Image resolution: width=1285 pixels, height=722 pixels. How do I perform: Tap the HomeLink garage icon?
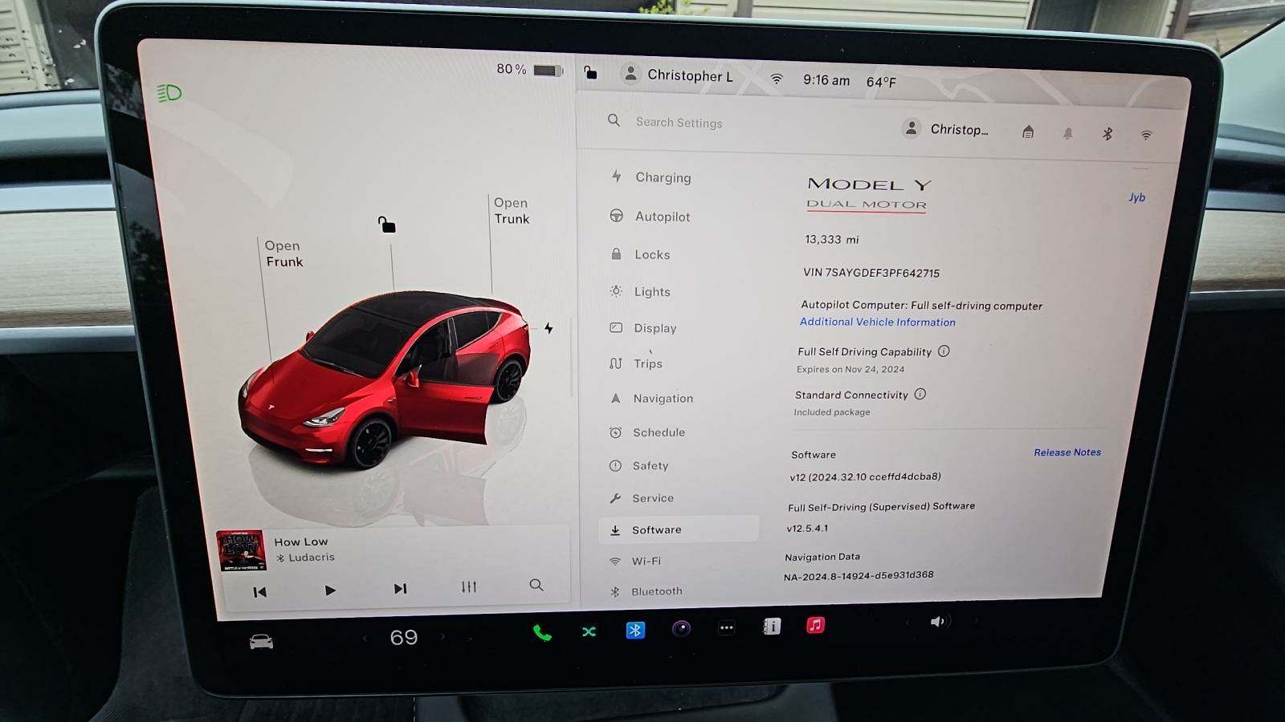(1028, 132)
